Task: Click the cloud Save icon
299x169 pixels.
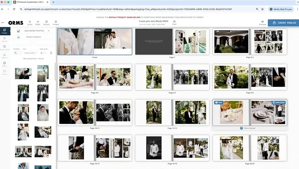Action: tap(174, 22)
